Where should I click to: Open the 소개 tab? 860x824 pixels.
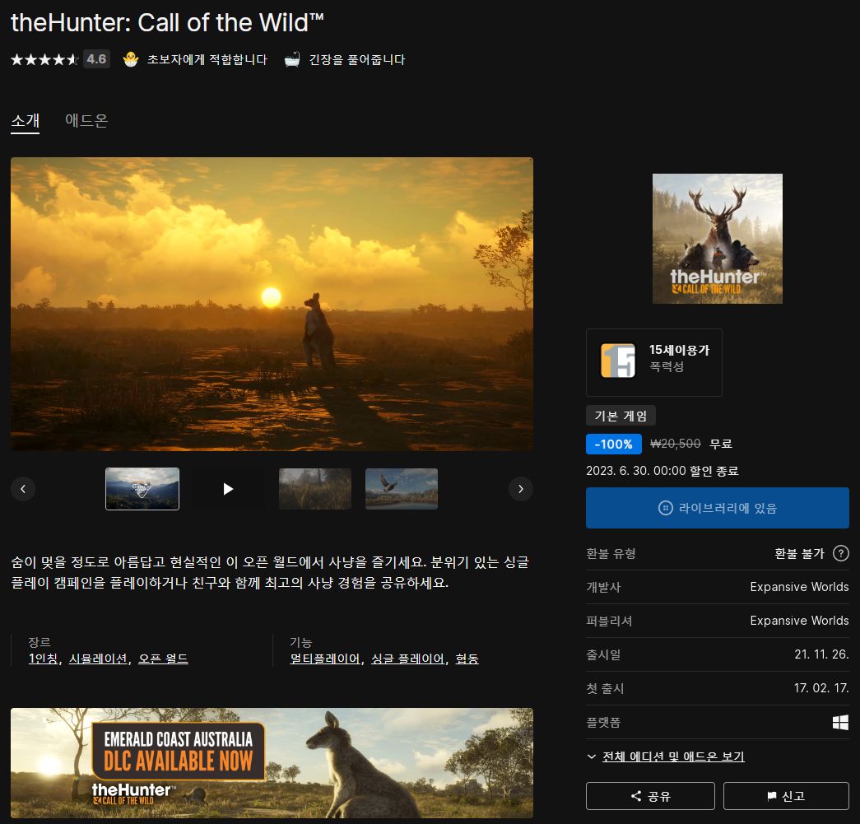[x=26, y=120]
